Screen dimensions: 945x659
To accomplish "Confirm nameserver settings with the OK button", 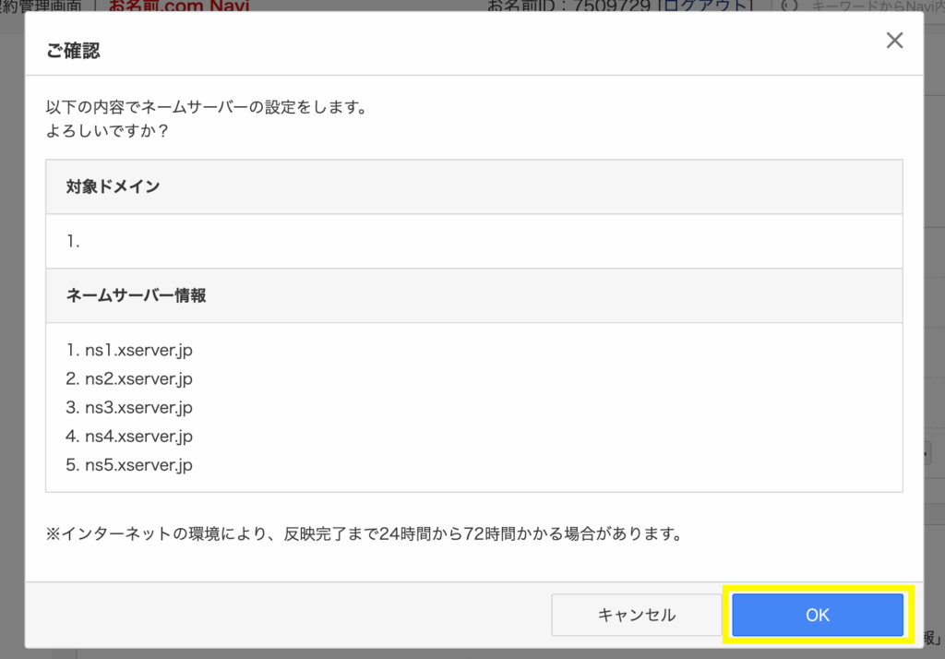I will pyautogui.click(x=818, y=615).
